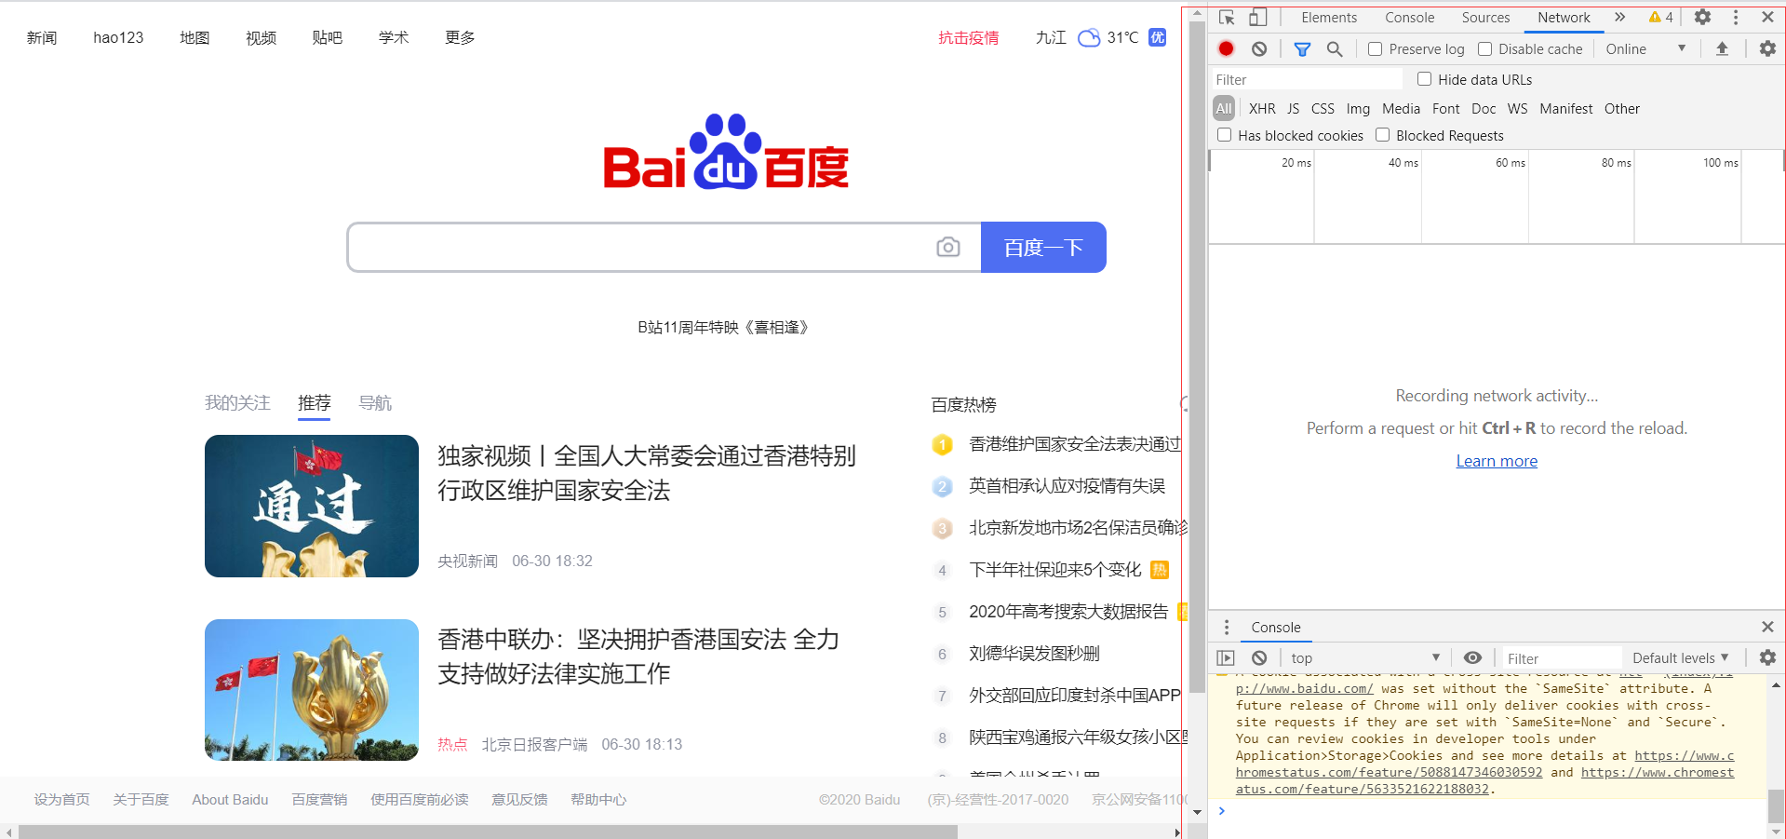
Task: Toggle the device toolbar icon
Action: tap(1257, 18)
